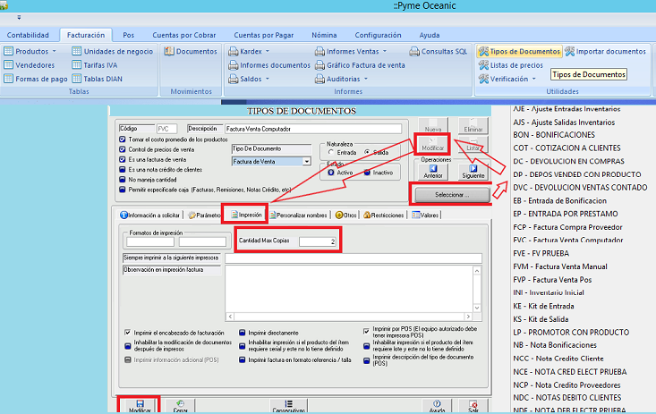656x414 pixels.
Task: Select FVM - Factura Venta Manual
Action: [560, 266]
